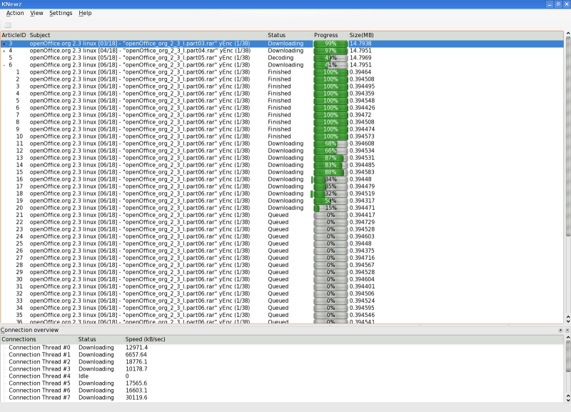The image size is (571, 412).
Task: Sort by the Connections column header
Action: pos(39,339)
